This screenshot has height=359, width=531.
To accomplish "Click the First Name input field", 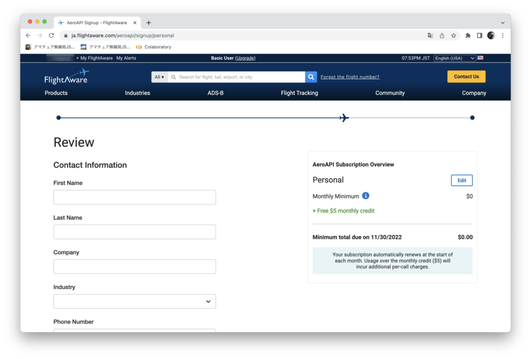I will tap(134, 197).
